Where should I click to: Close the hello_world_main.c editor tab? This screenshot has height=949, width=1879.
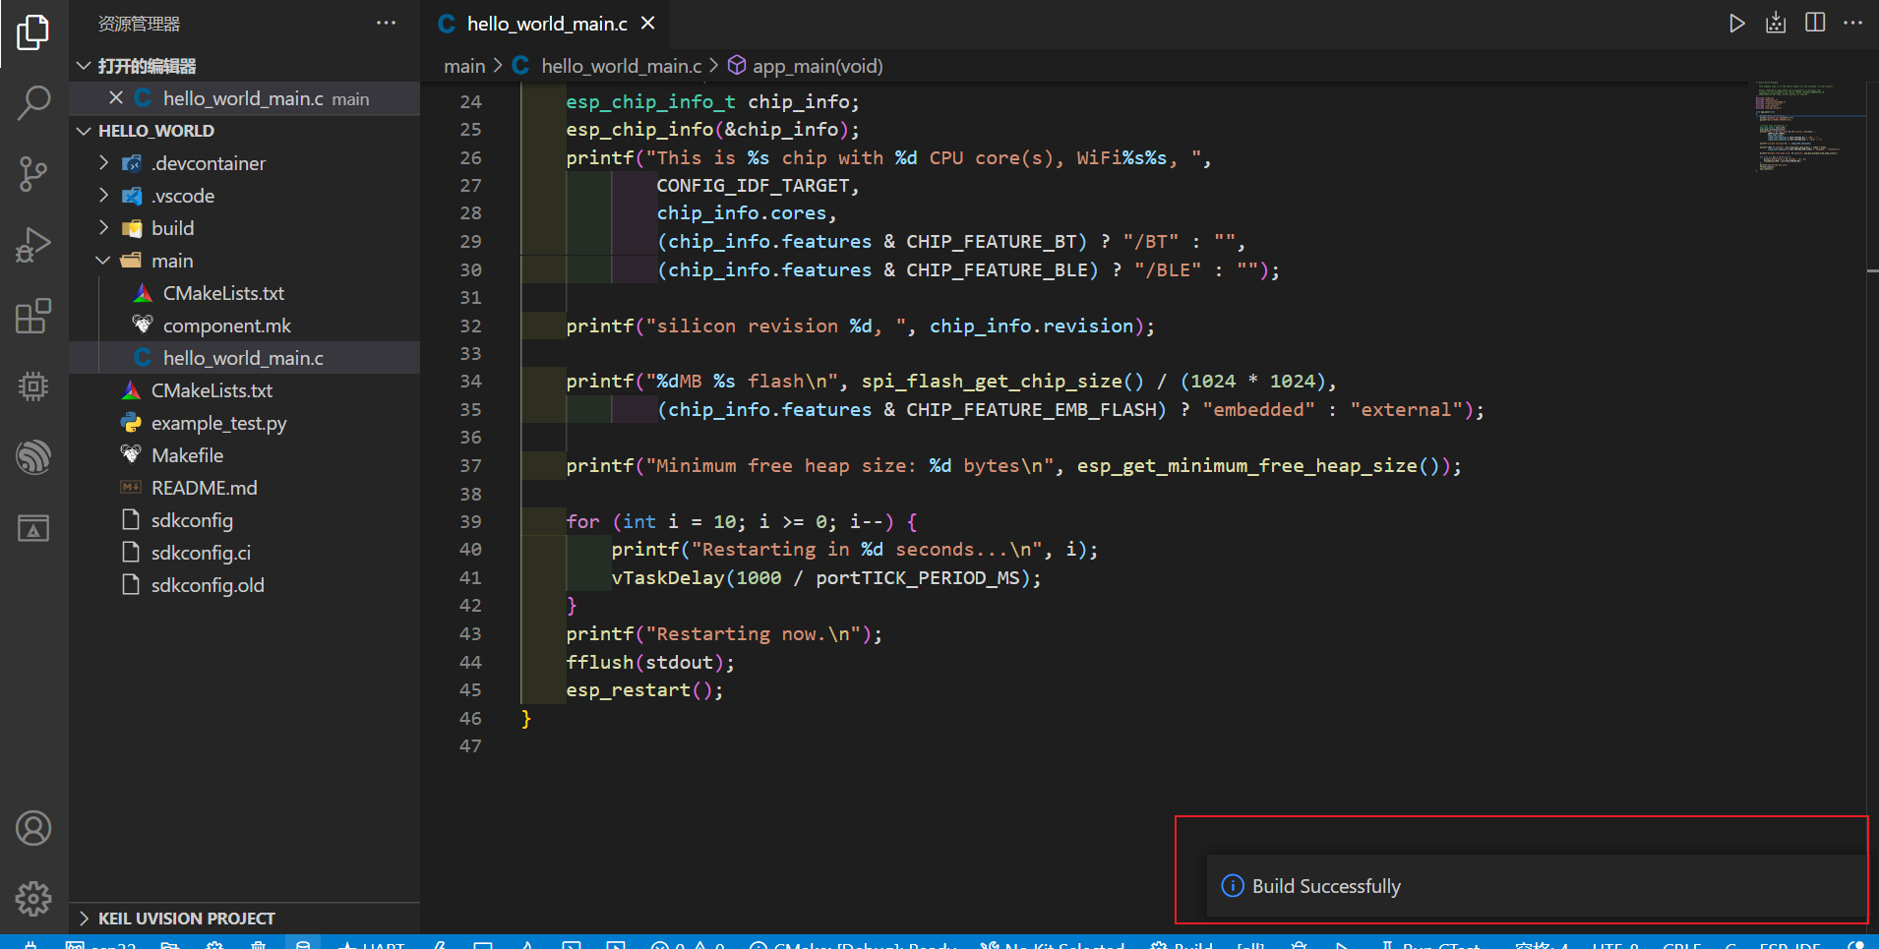(x=648, y=23)
